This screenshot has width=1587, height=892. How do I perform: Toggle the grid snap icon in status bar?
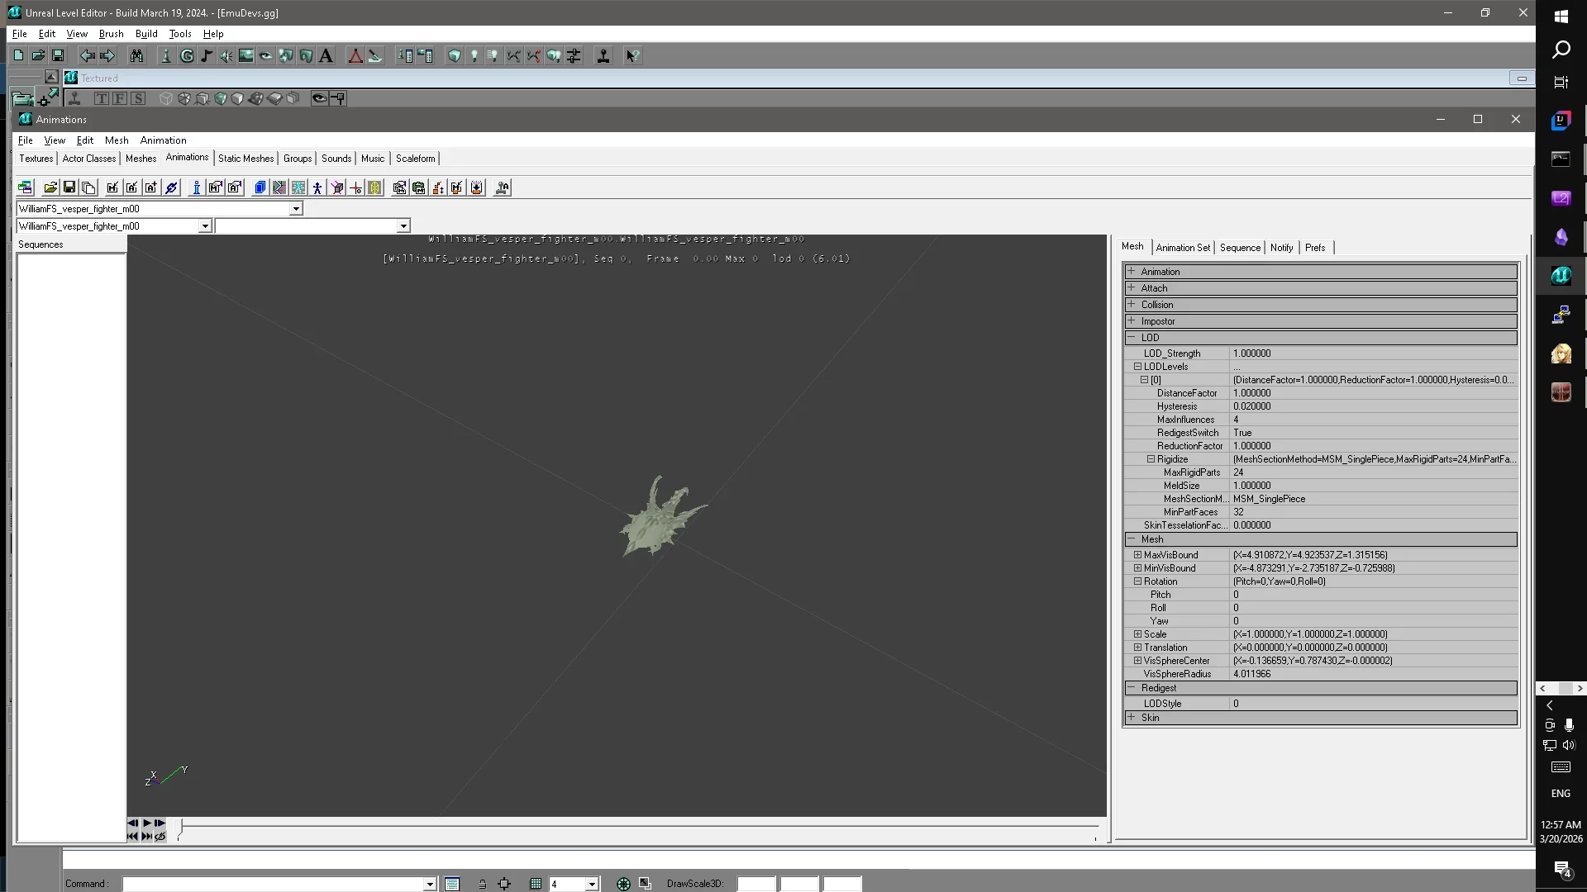pyautogui.click(x=536, y=884)
